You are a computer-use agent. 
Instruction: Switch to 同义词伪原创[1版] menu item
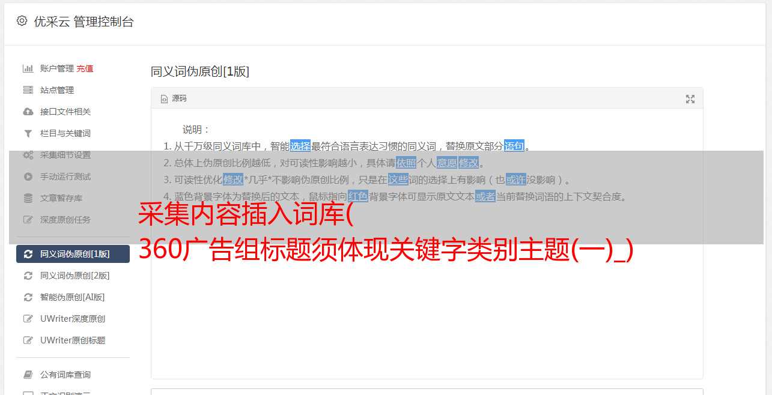(73, 254)
